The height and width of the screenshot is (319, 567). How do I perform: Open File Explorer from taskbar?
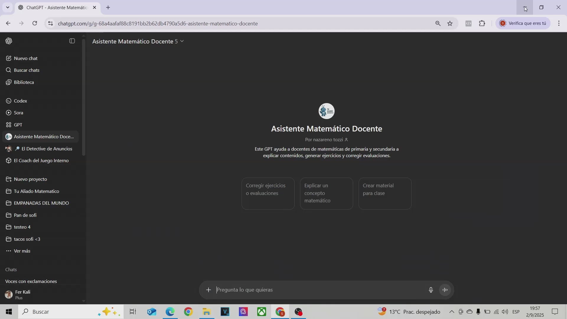point(207,312)
